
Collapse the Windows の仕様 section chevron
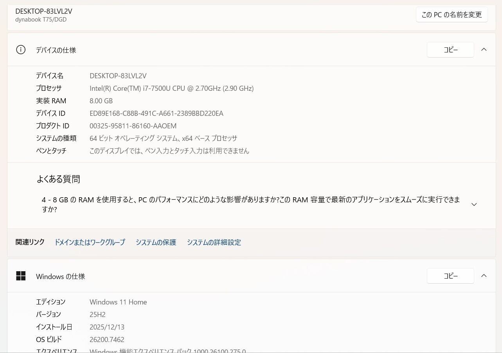(484, 276)
